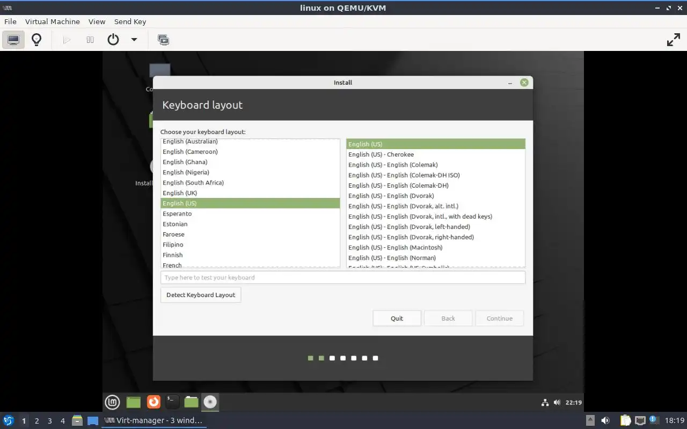Open file manager in guest panel
This screenshot has height=429, width=687.
tap(191, 402)
